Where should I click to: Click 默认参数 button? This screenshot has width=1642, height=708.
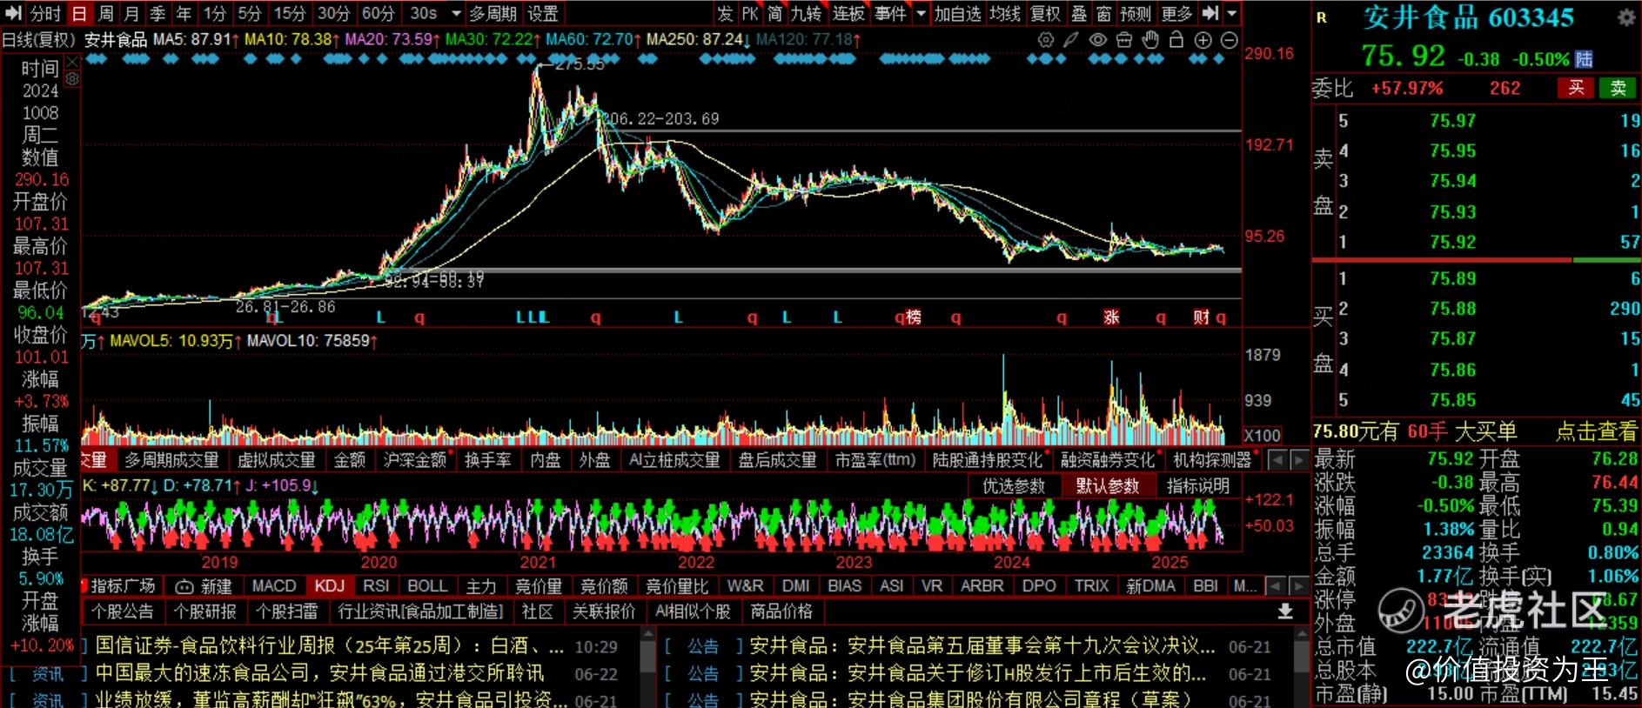point(1108,486)
